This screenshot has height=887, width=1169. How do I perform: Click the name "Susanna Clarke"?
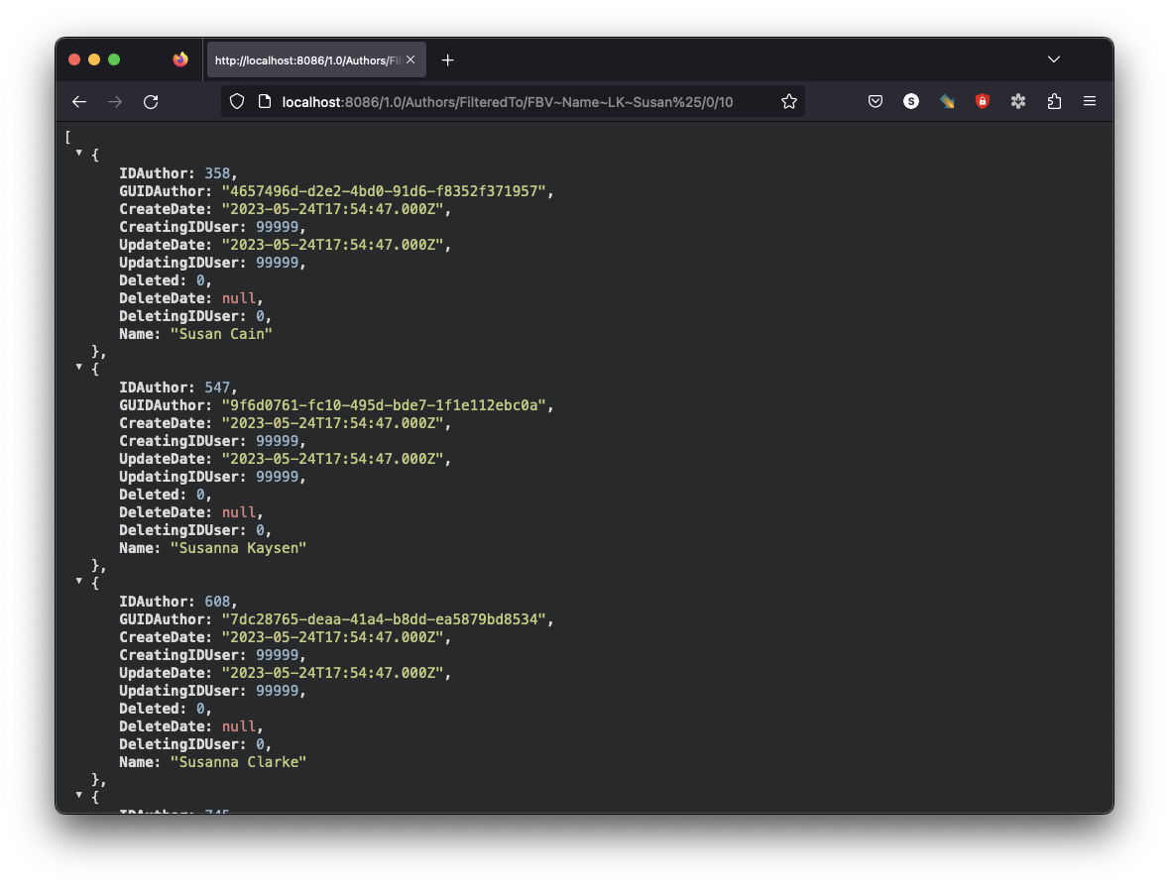pyautogui.click(x=239, y=762)
